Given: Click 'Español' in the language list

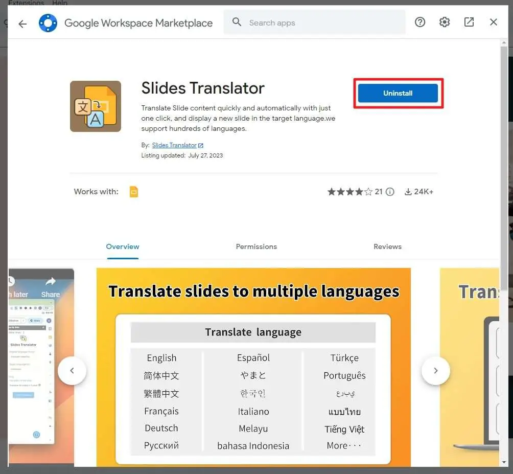Looking at the screenshot, I should click(253, 357).
